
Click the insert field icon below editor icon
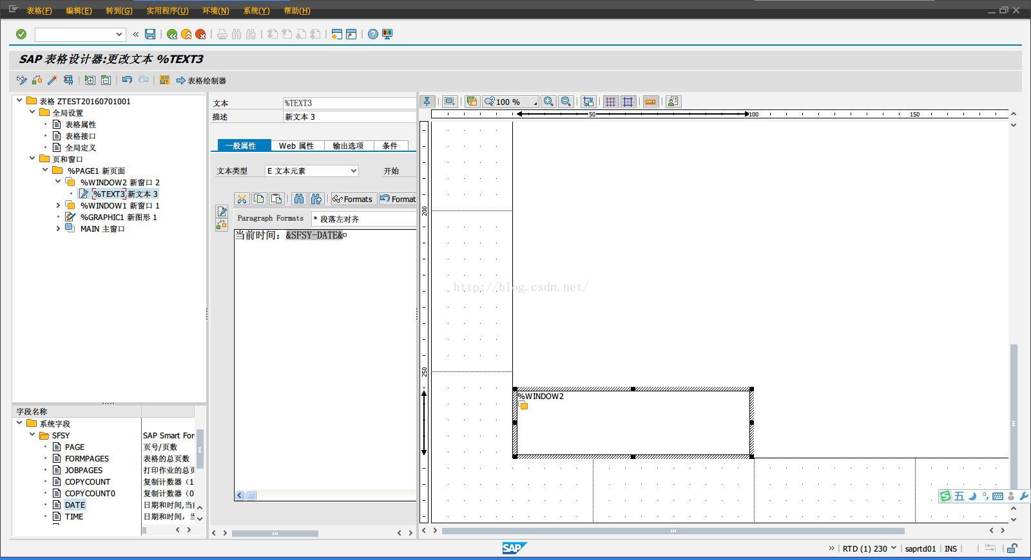pyautogui.click(x=222, y=225)
